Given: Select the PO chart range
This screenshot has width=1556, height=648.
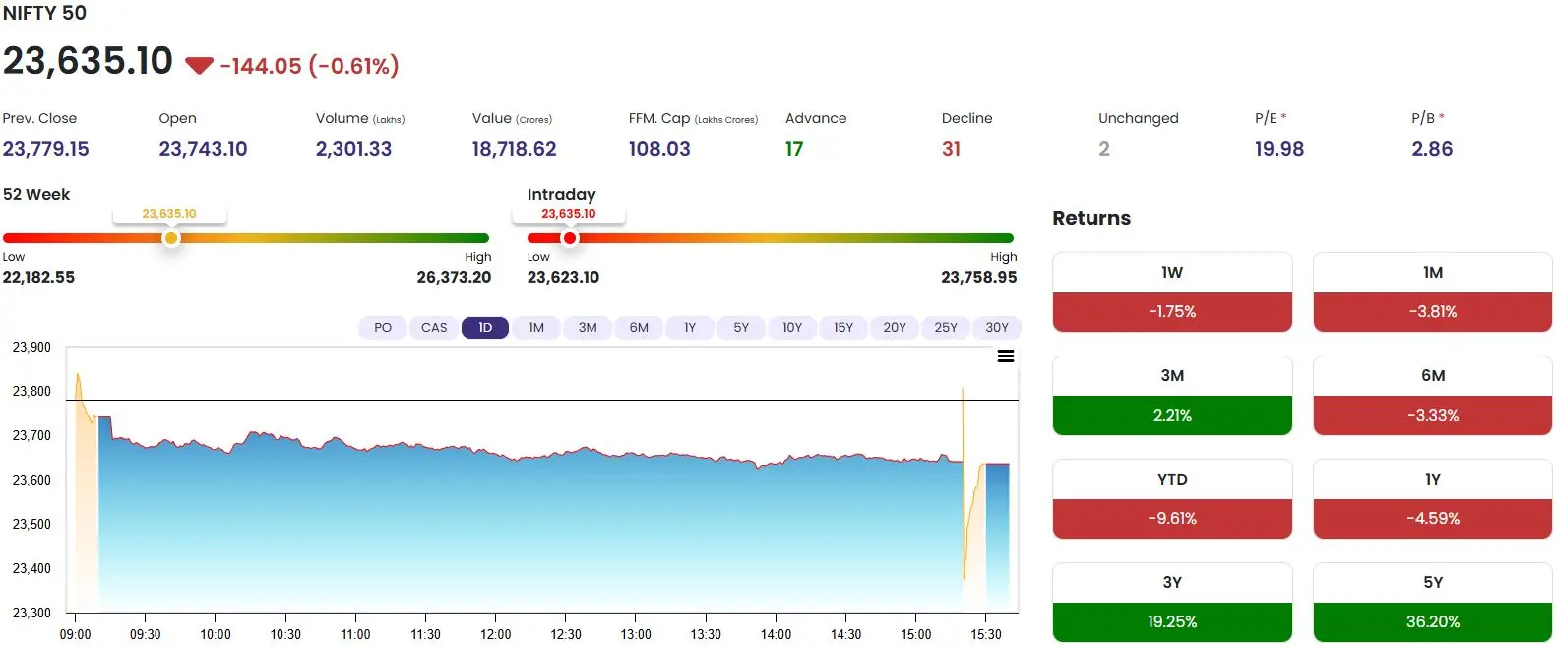Looking at the screenshot, I should 383,328.
